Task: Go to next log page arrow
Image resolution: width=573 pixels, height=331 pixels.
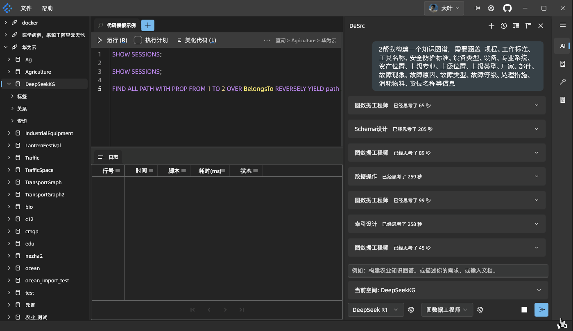Action: pos(225,310)
